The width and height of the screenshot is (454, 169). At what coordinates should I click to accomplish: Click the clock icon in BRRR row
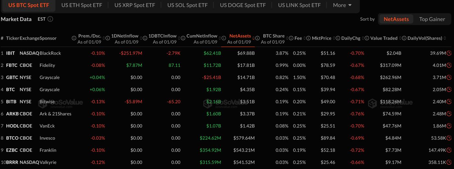pyautogui.click(x=449, y=162)
